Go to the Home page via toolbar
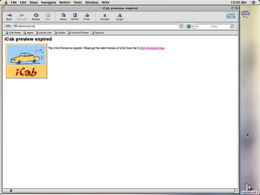This screenshot has height=195, width=260. click(63, 17)
